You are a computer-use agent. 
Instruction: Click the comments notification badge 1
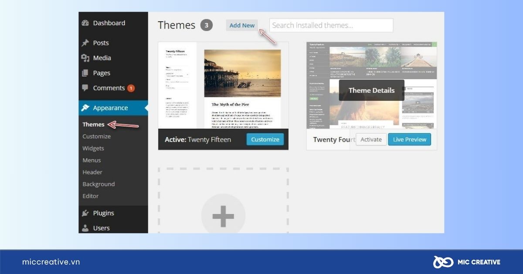(x=131, y=88)
